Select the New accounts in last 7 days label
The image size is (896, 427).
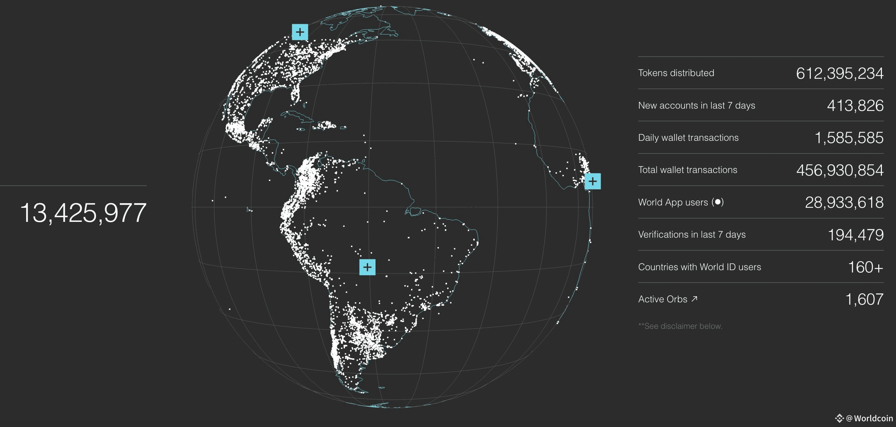pos(697,105)
